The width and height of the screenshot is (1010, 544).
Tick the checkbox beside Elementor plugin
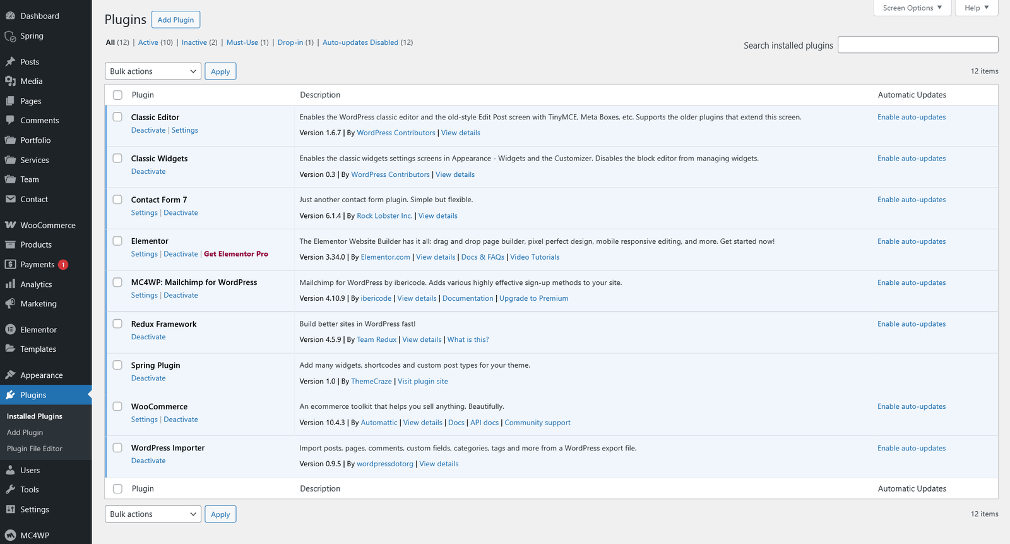(117, 241)
